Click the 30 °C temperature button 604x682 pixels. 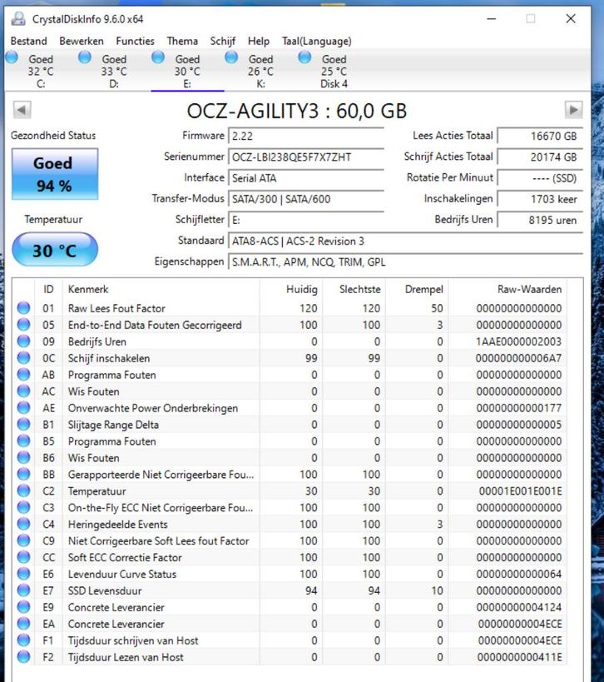55,250
